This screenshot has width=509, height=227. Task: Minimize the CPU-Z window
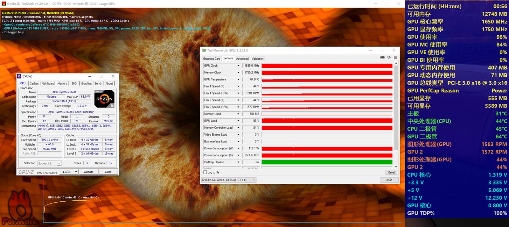[x=90, y=76]
